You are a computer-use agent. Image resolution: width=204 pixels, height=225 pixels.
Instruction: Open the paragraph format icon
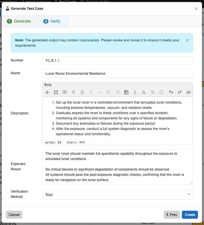[x=73, y=92]
